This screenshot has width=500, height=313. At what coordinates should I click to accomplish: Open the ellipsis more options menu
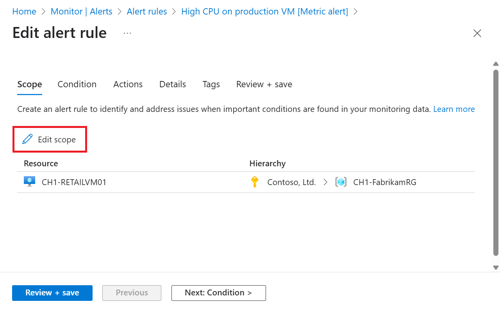point(127,33)
